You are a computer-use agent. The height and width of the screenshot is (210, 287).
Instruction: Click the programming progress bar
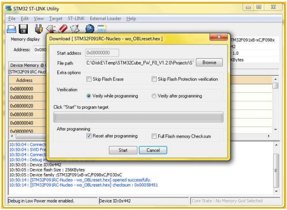pyautogui.click(x=139, y=117)
